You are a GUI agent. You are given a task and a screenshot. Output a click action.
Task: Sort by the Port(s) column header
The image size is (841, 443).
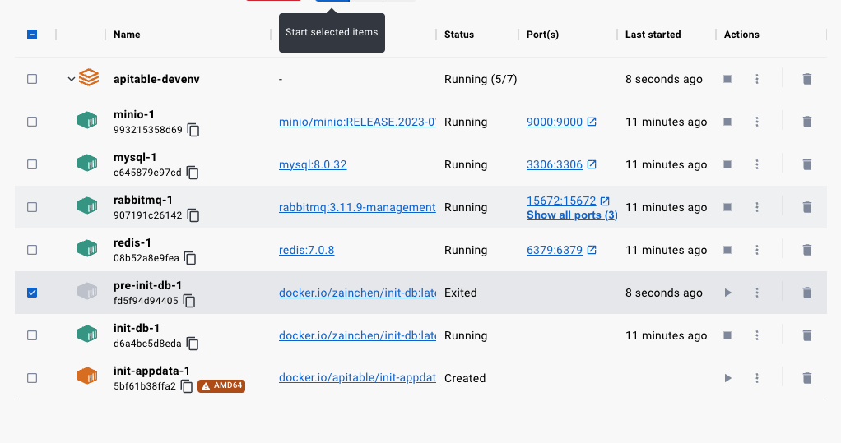coord(542,35)
